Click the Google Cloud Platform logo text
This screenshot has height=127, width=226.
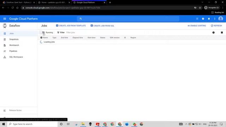[23, 19]
